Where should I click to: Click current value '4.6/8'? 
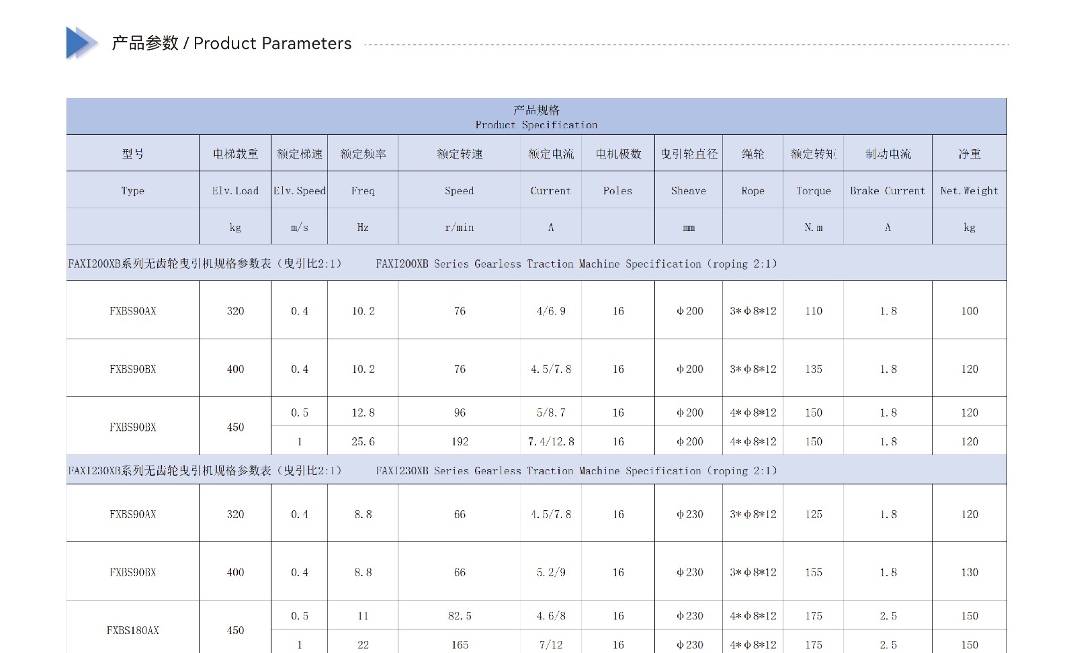[551, 616]
